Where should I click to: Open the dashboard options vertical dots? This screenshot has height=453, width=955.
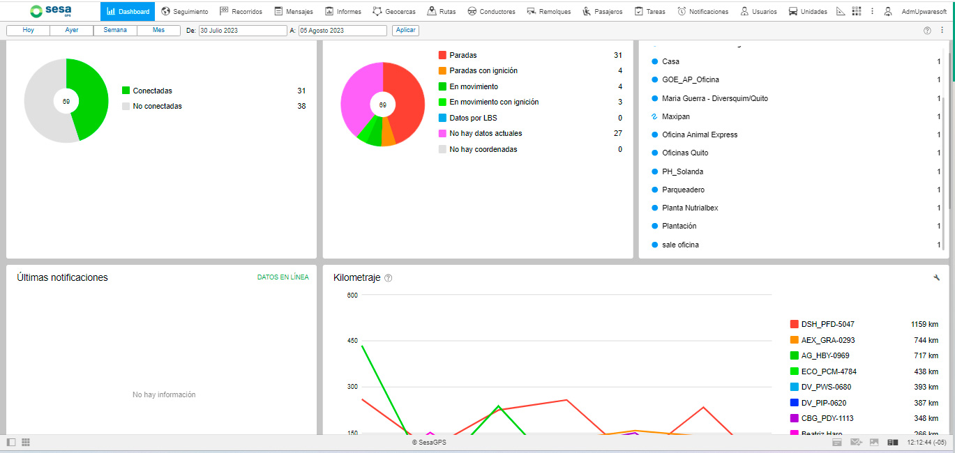[x=942, y=31]
